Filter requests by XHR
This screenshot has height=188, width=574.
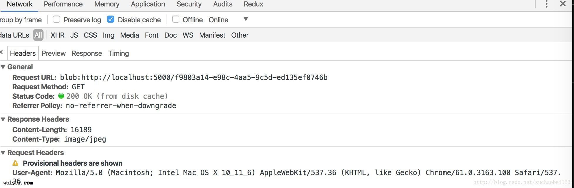click(x=57, y=35)
